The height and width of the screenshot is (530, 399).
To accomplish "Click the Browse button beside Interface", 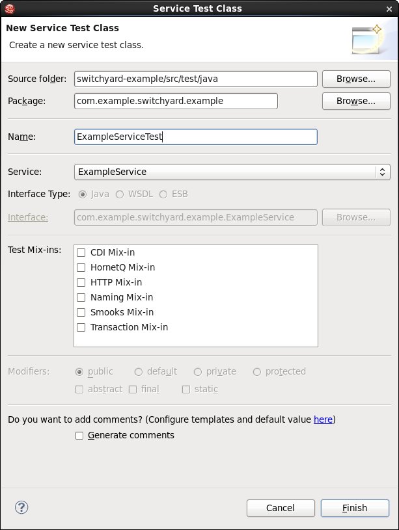I will [356, 217].
